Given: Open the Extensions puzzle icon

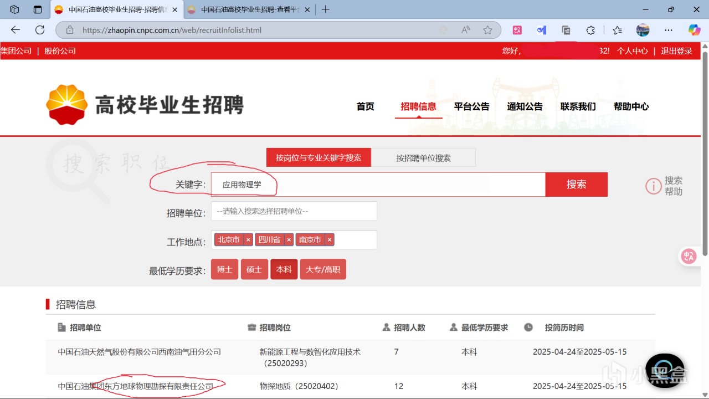Looking at the screenshot, I should point(590,30).
